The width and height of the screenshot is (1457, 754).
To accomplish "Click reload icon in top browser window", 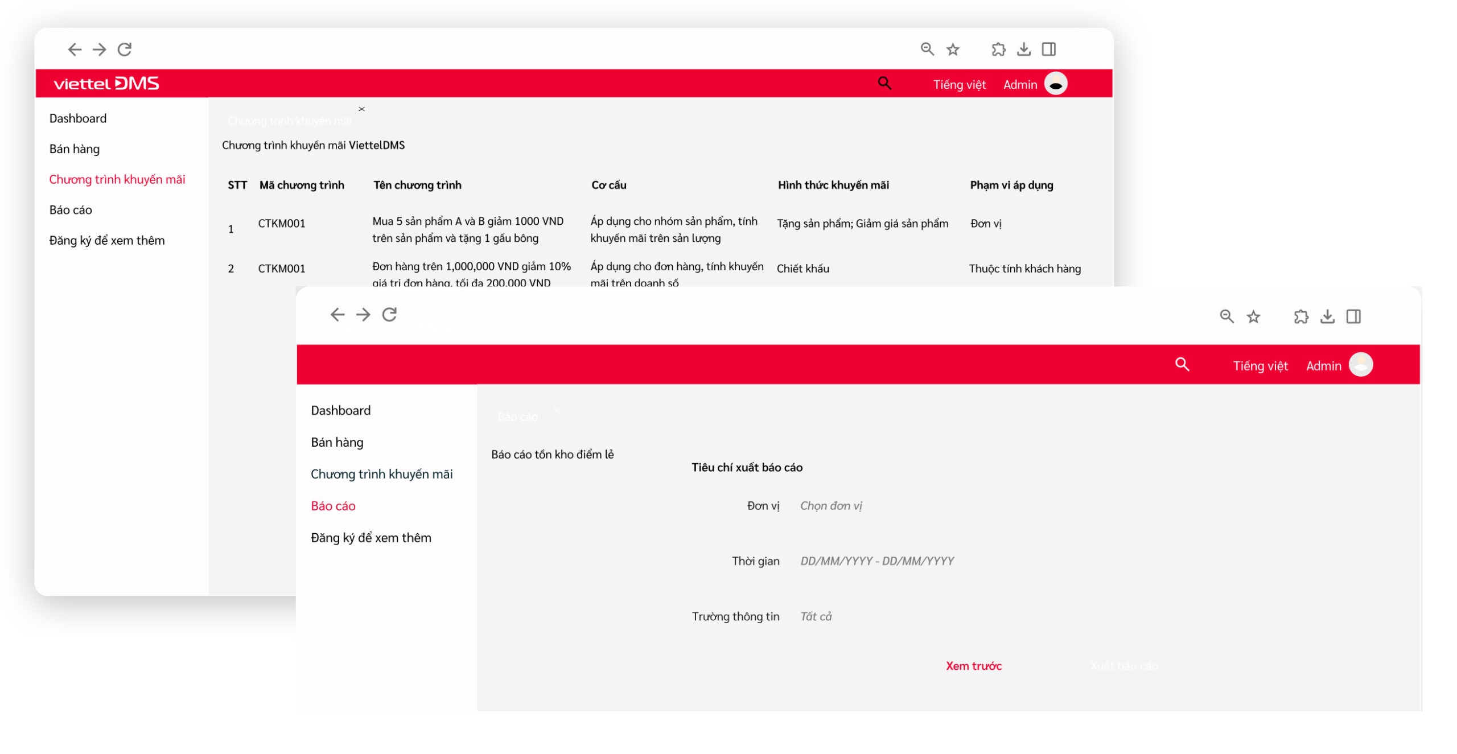I will (125, 50).
